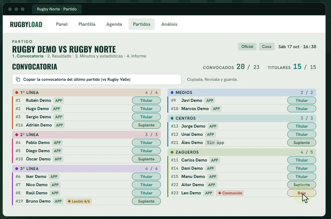Click the 1ª LÍNEA group header
The height and width of the screenshot is (219, 331).
tap(86, 93)
